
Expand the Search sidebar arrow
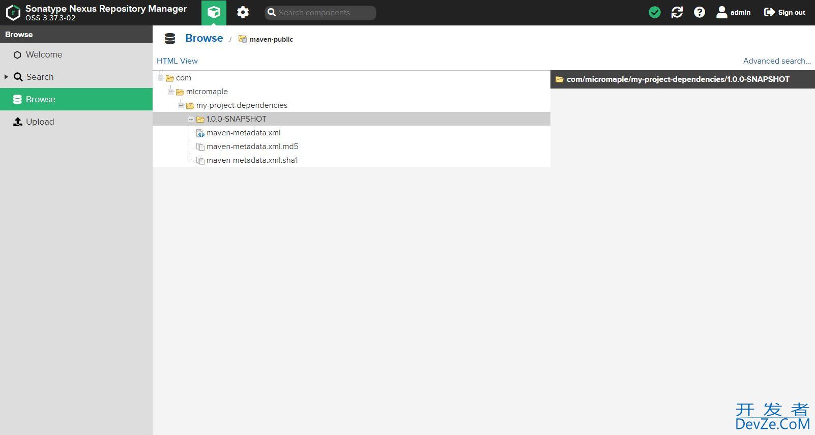[6, 77]
